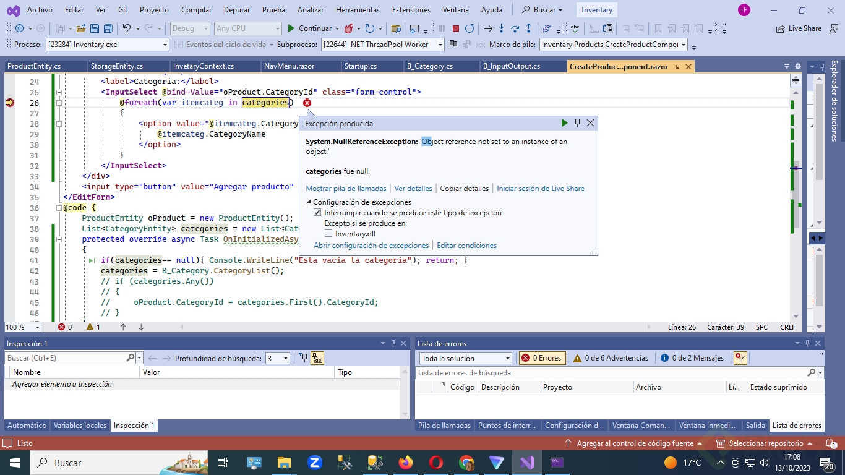The image size is (845, 475).
Task: Click the red Stop Debugging square
Action: (x=456, y=28)
